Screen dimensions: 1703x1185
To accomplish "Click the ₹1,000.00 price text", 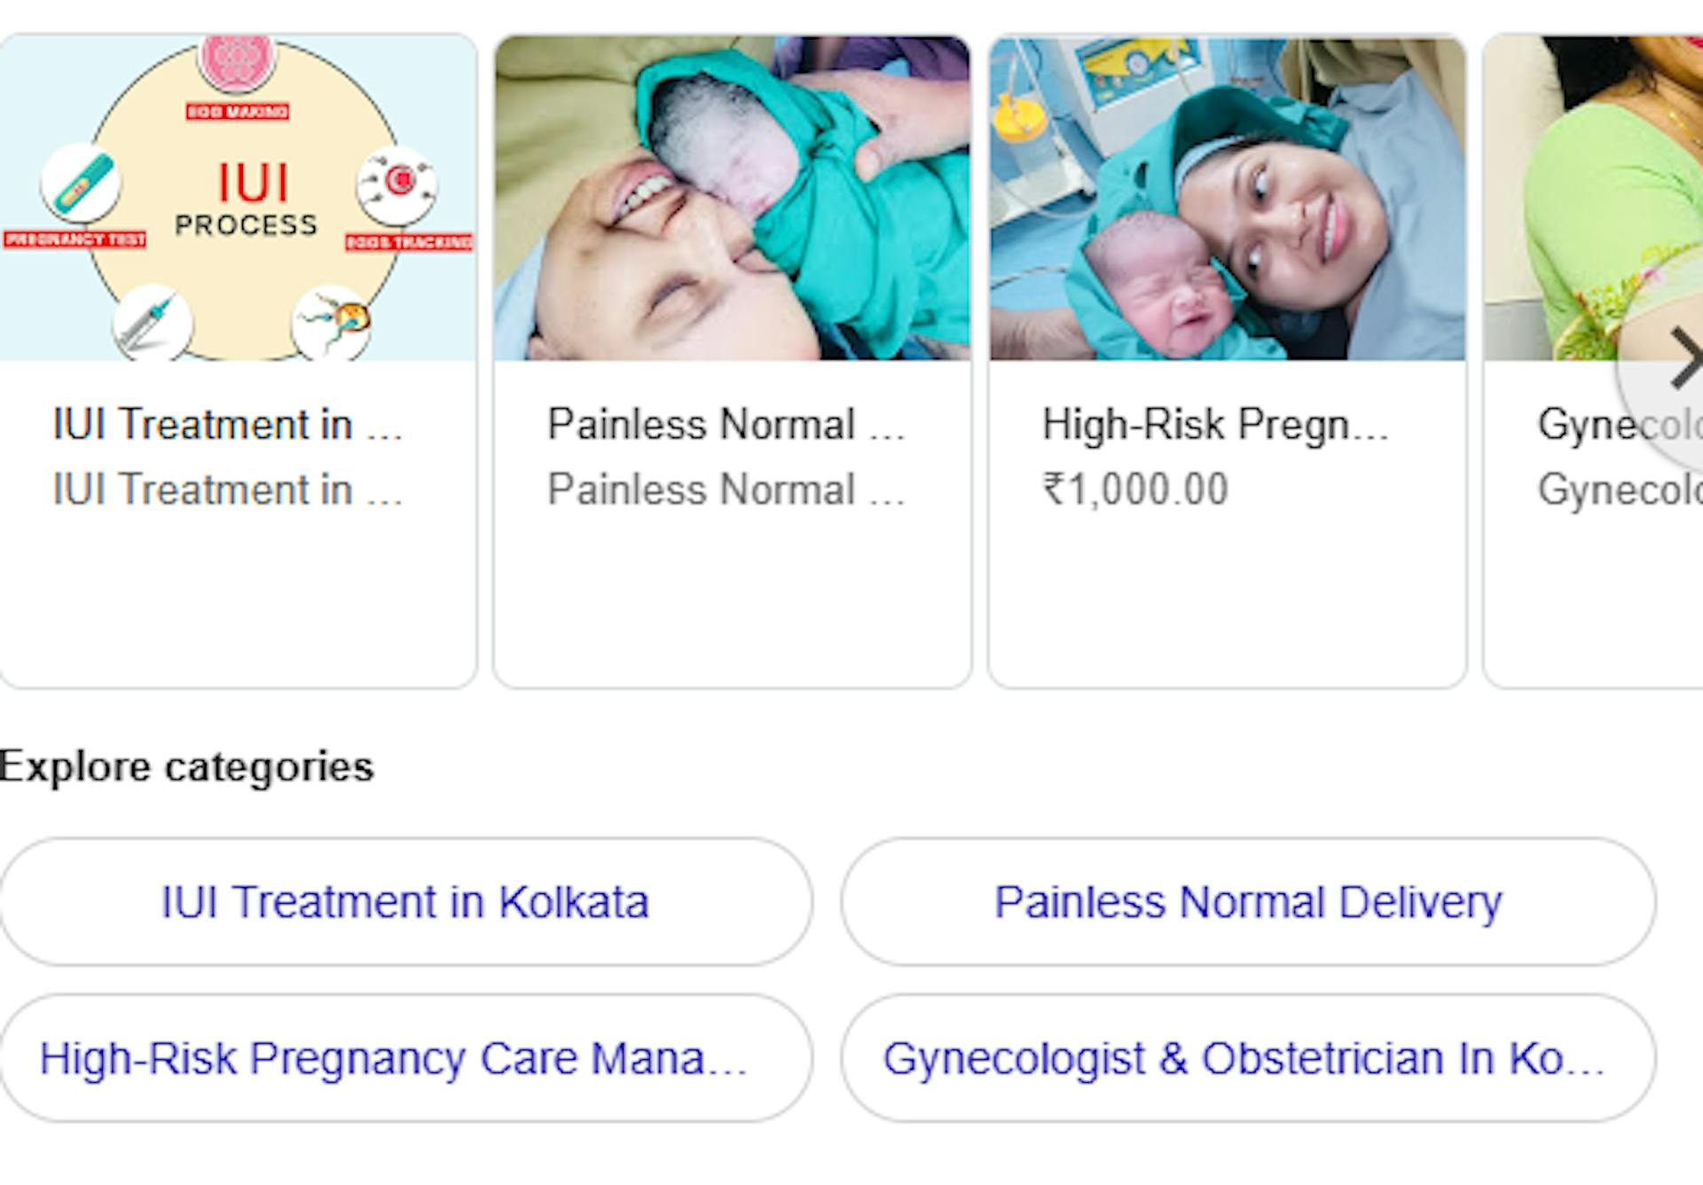I will (1135, 490).
